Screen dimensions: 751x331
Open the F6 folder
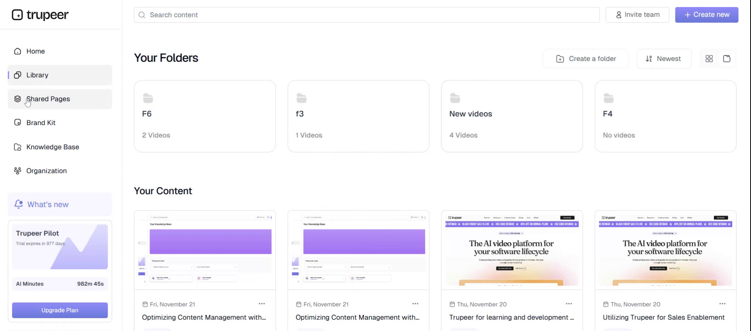coord(205,116)
